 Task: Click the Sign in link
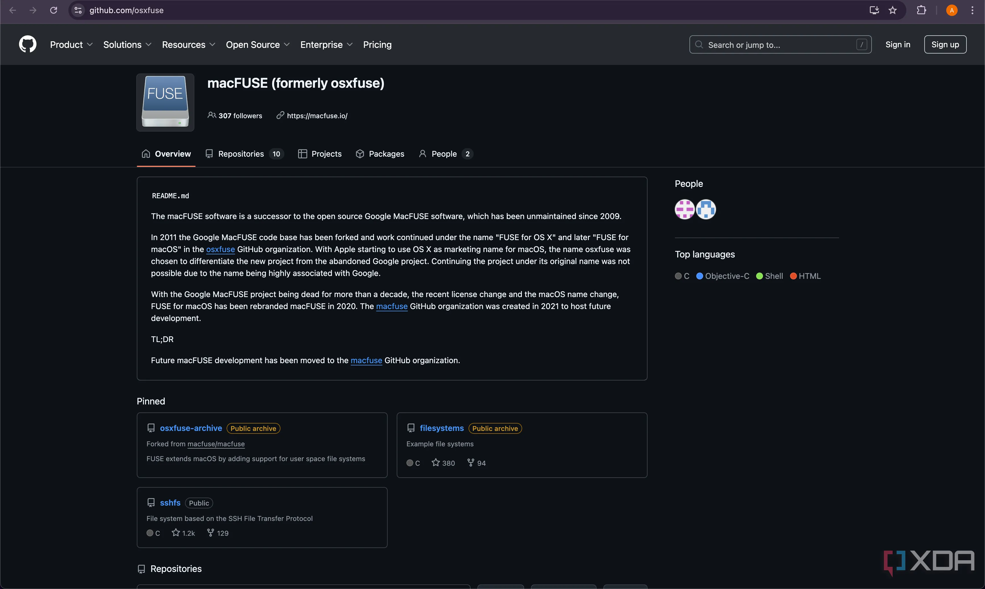(898, 44)
